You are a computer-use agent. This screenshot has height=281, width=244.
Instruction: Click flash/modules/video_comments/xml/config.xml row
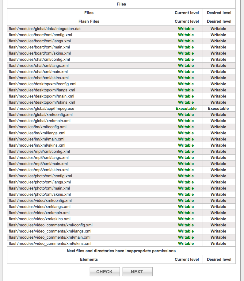(51, 225)
